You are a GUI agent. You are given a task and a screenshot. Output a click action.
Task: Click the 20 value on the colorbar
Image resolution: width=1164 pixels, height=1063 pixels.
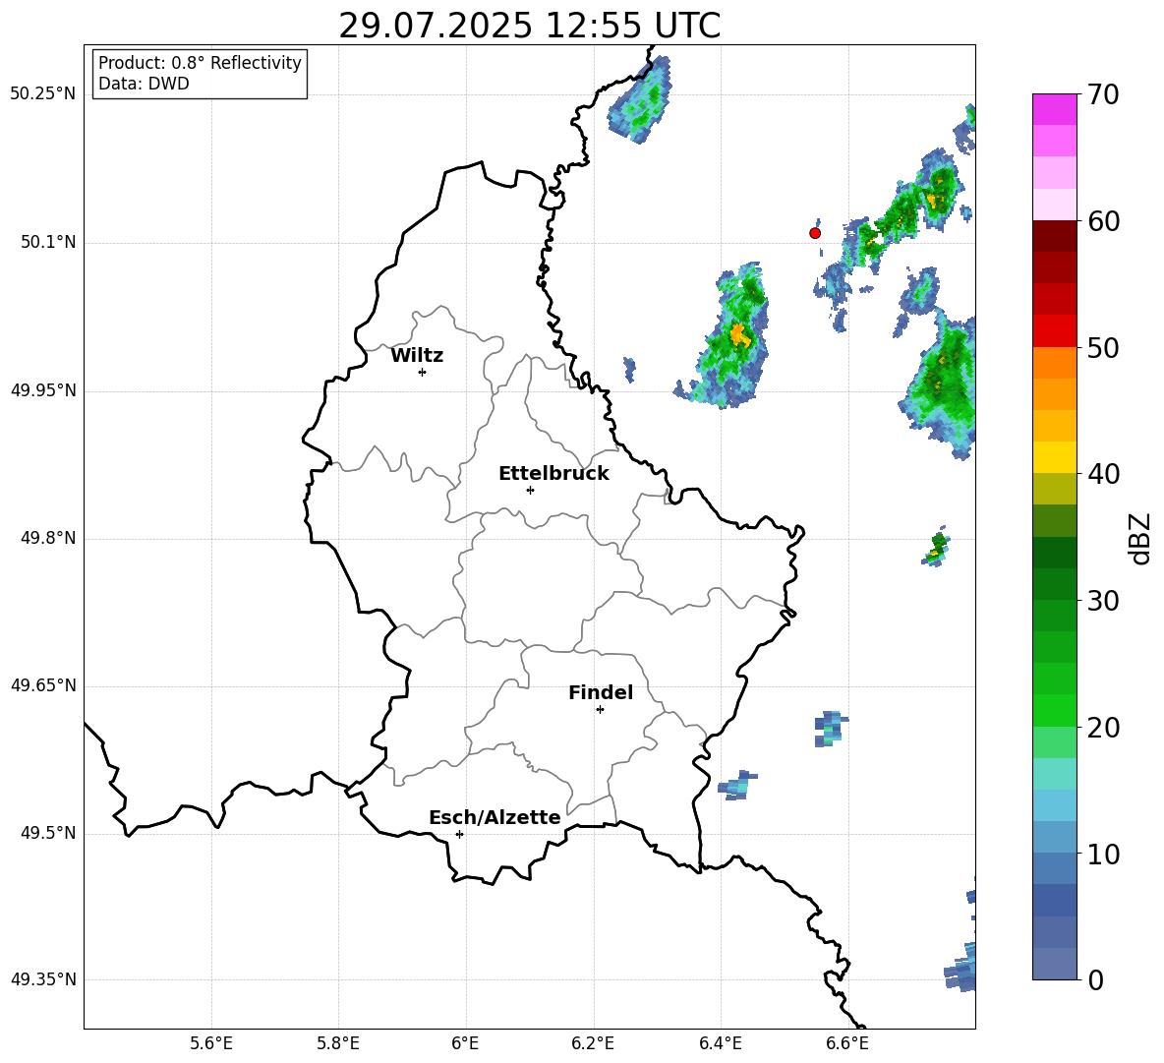click(x=1103, y=728)
